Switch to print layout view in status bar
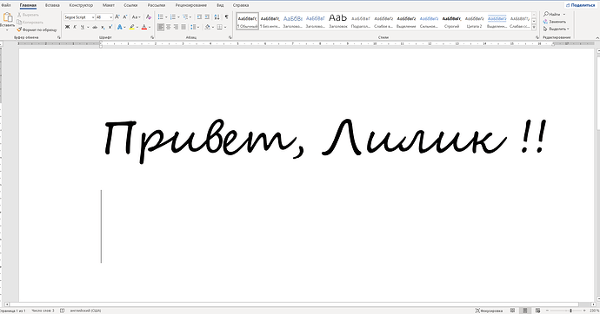 [x=525, y=311]
